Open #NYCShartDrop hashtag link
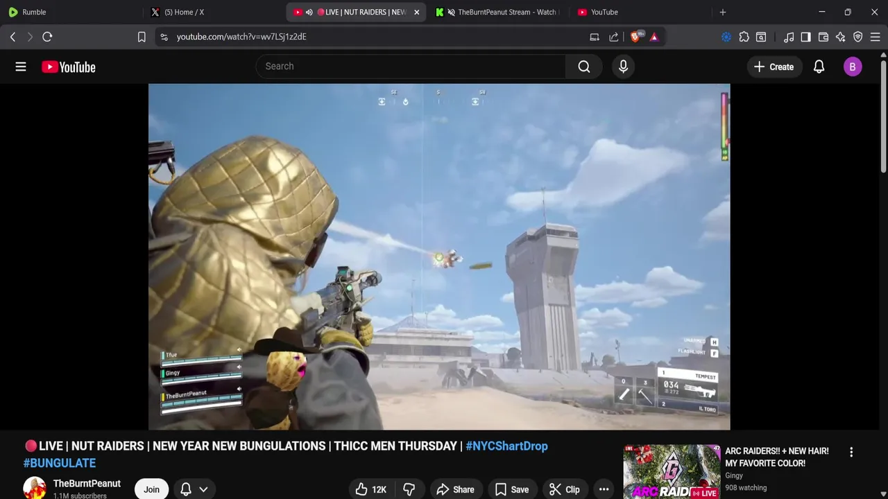 (506, 446)
